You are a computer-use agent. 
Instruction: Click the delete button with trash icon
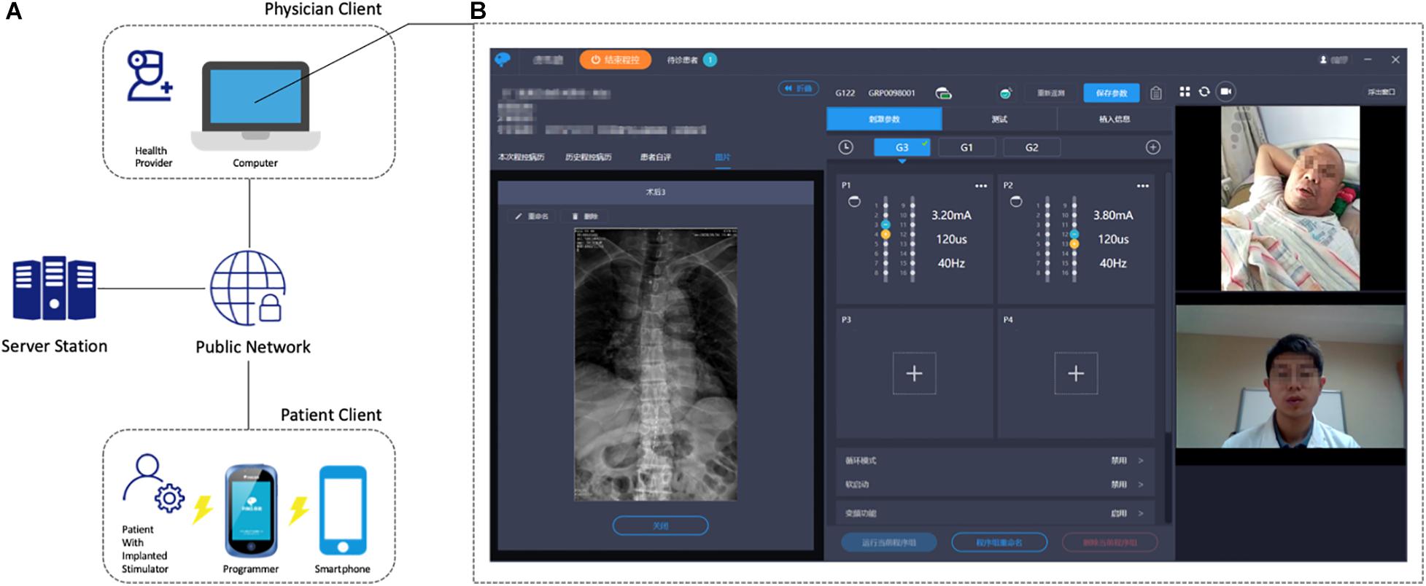click(x=585, y=216)
